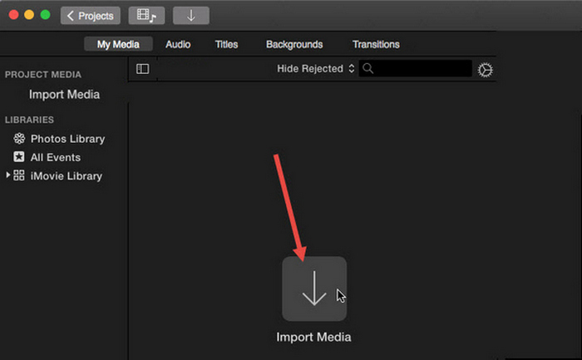Go to the Transitions tab
The image size is (582, 360).
tap(376, 44)
